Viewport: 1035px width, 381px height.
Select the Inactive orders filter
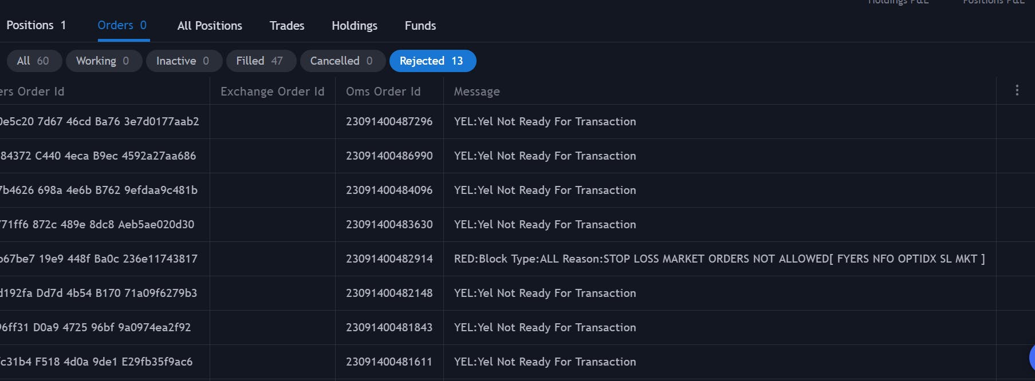click(184, 61)
